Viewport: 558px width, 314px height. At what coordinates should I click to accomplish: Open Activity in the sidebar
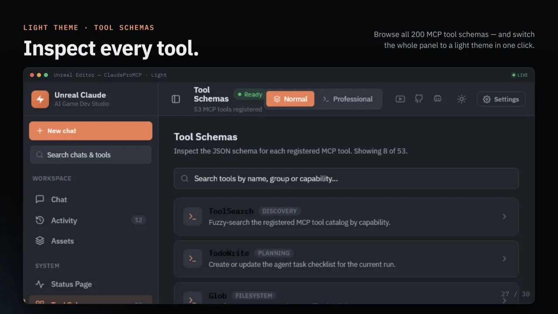click(x=91, y=220)
